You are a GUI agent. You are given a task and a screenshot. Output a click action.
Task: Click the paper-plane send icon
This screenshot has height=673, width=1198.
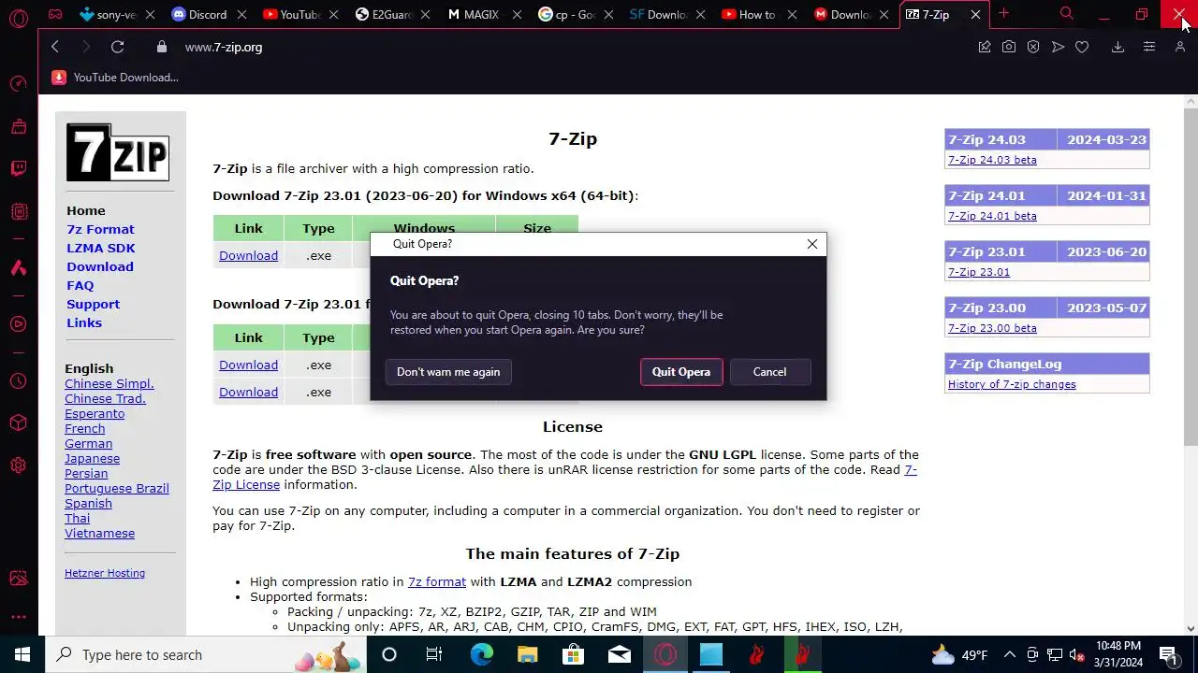click(1058, 47)
